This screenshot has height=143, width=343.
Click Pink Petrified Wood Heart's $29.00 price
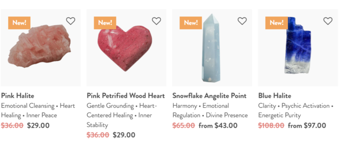(124, 135)
